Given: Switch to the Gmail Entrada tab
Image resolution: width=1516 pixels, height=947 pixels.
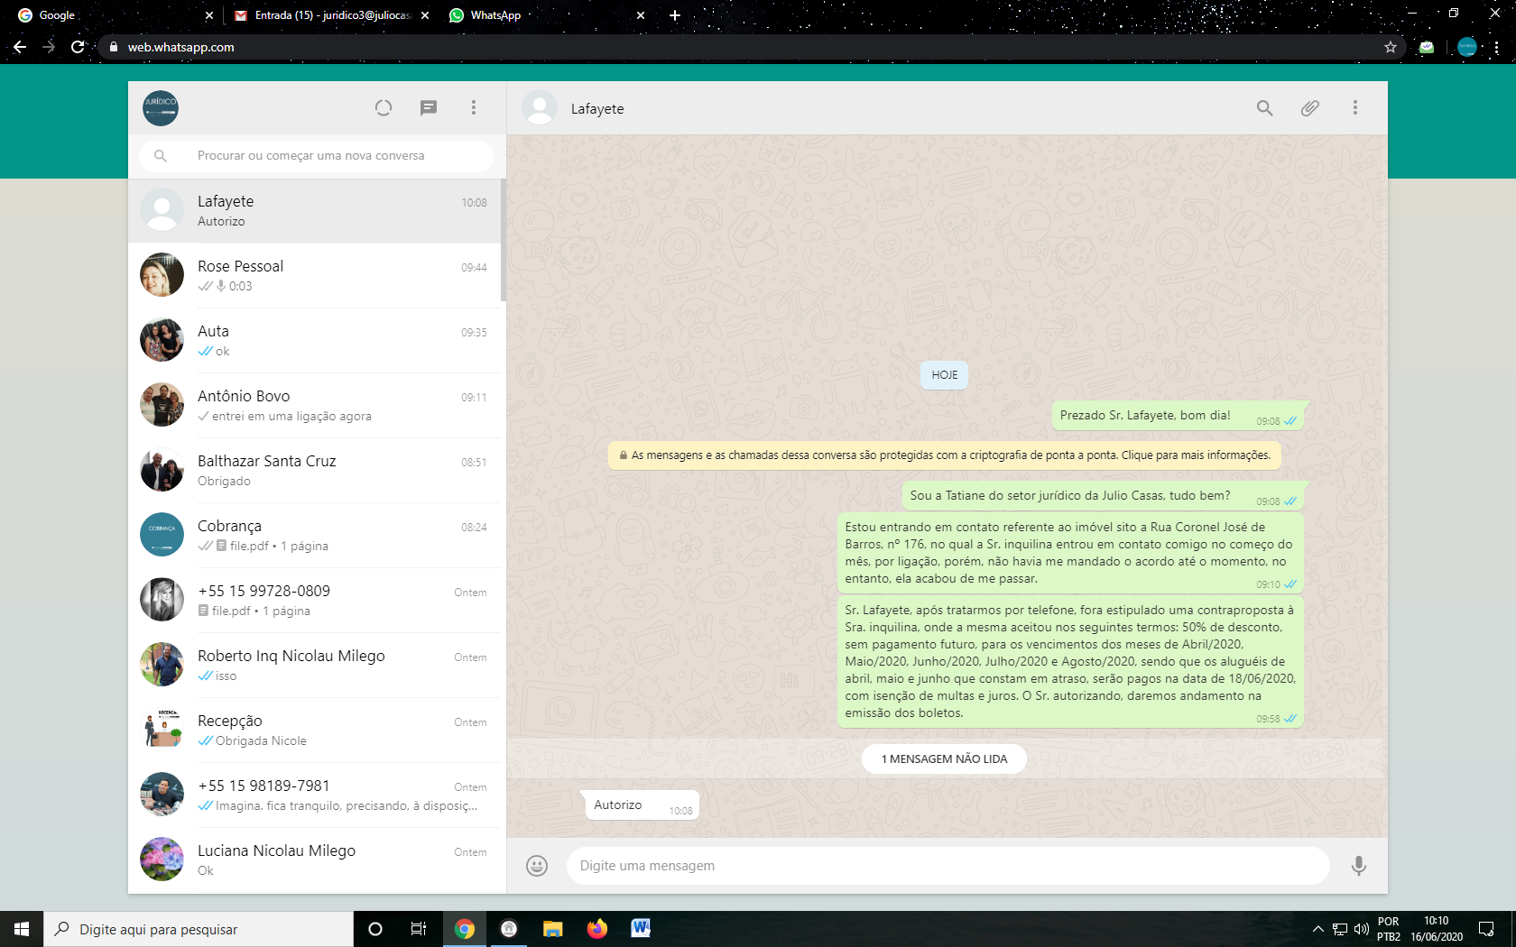Looking at the screenshot, I should 331,15.
